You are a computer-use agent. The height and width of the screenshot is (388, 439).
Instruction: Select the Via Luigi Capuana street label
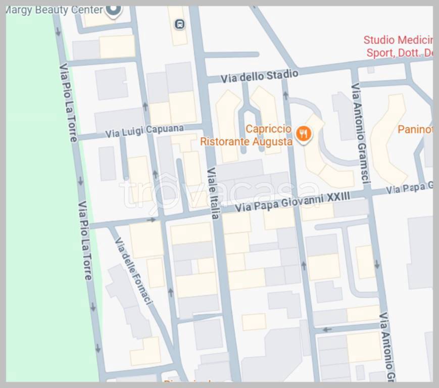[x=144, y=131]
